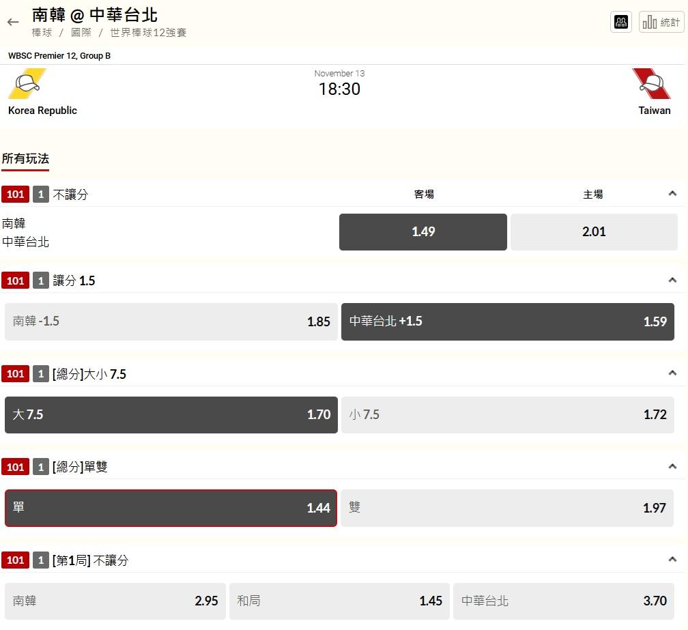
Task: Toggle 客場 1.49 moneyline odds
Action: tap(422, 232)
